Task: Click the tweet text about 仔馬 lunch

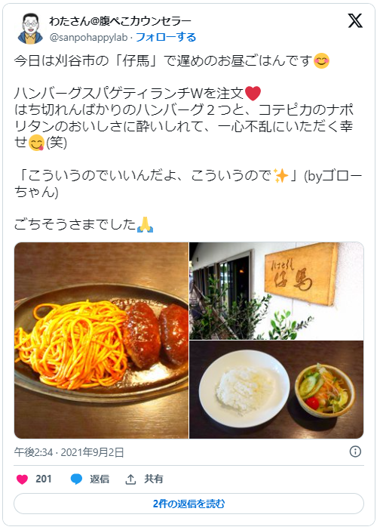Action: [171, 61]
